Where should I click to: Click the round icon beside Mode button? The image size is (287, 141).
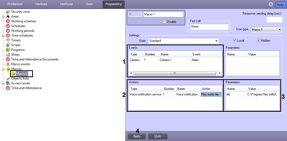pos(271,4)
